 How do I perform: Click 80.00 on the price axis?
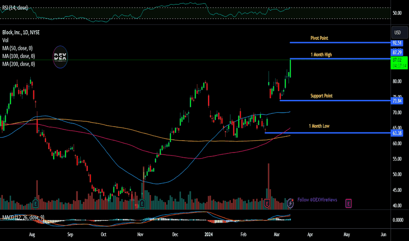397,82
